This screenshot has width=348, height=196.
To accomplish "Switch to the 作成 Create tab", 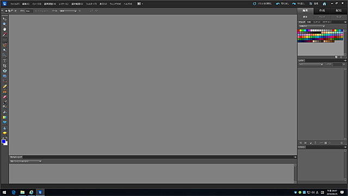I will 322,11.
